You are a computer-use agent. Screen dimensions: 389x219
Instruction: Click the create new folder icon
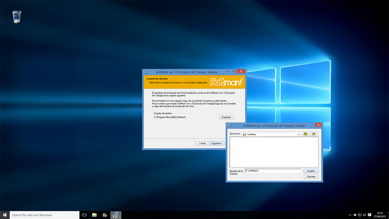coord(314,134)
